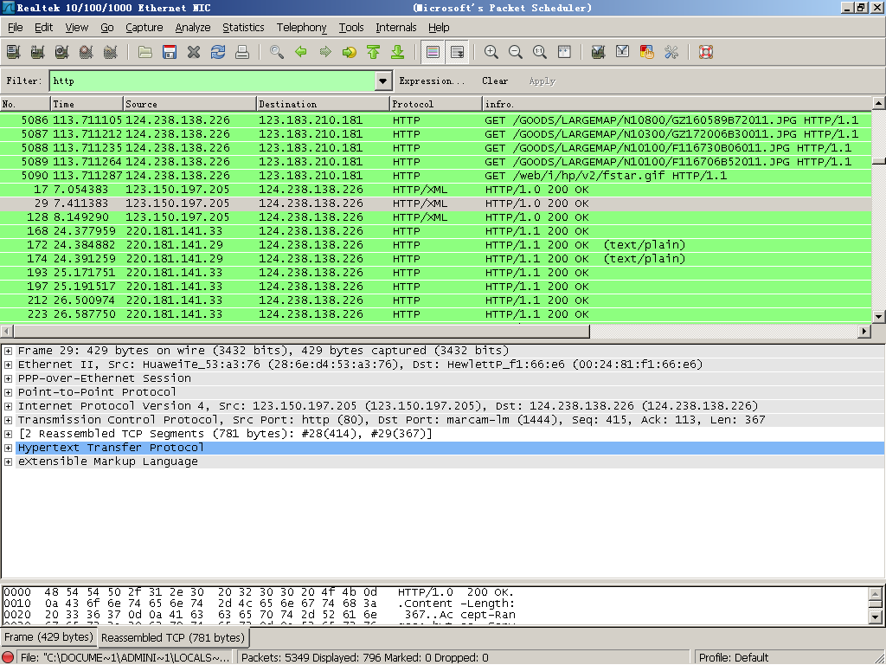This screenshot has height=665, width=886.
Task: Save the capture file floppy icon
Action: (x=170, y=52)
